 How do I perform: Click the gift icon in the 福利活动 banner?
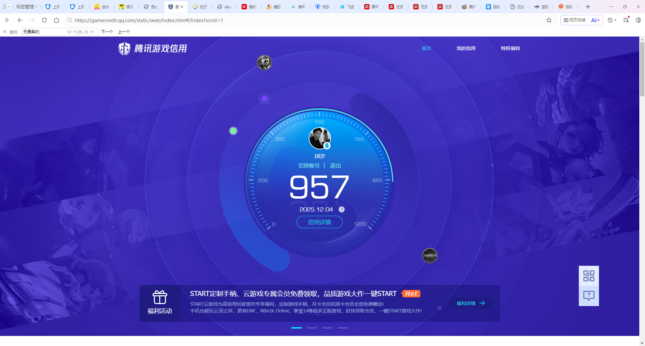(160, 297)
